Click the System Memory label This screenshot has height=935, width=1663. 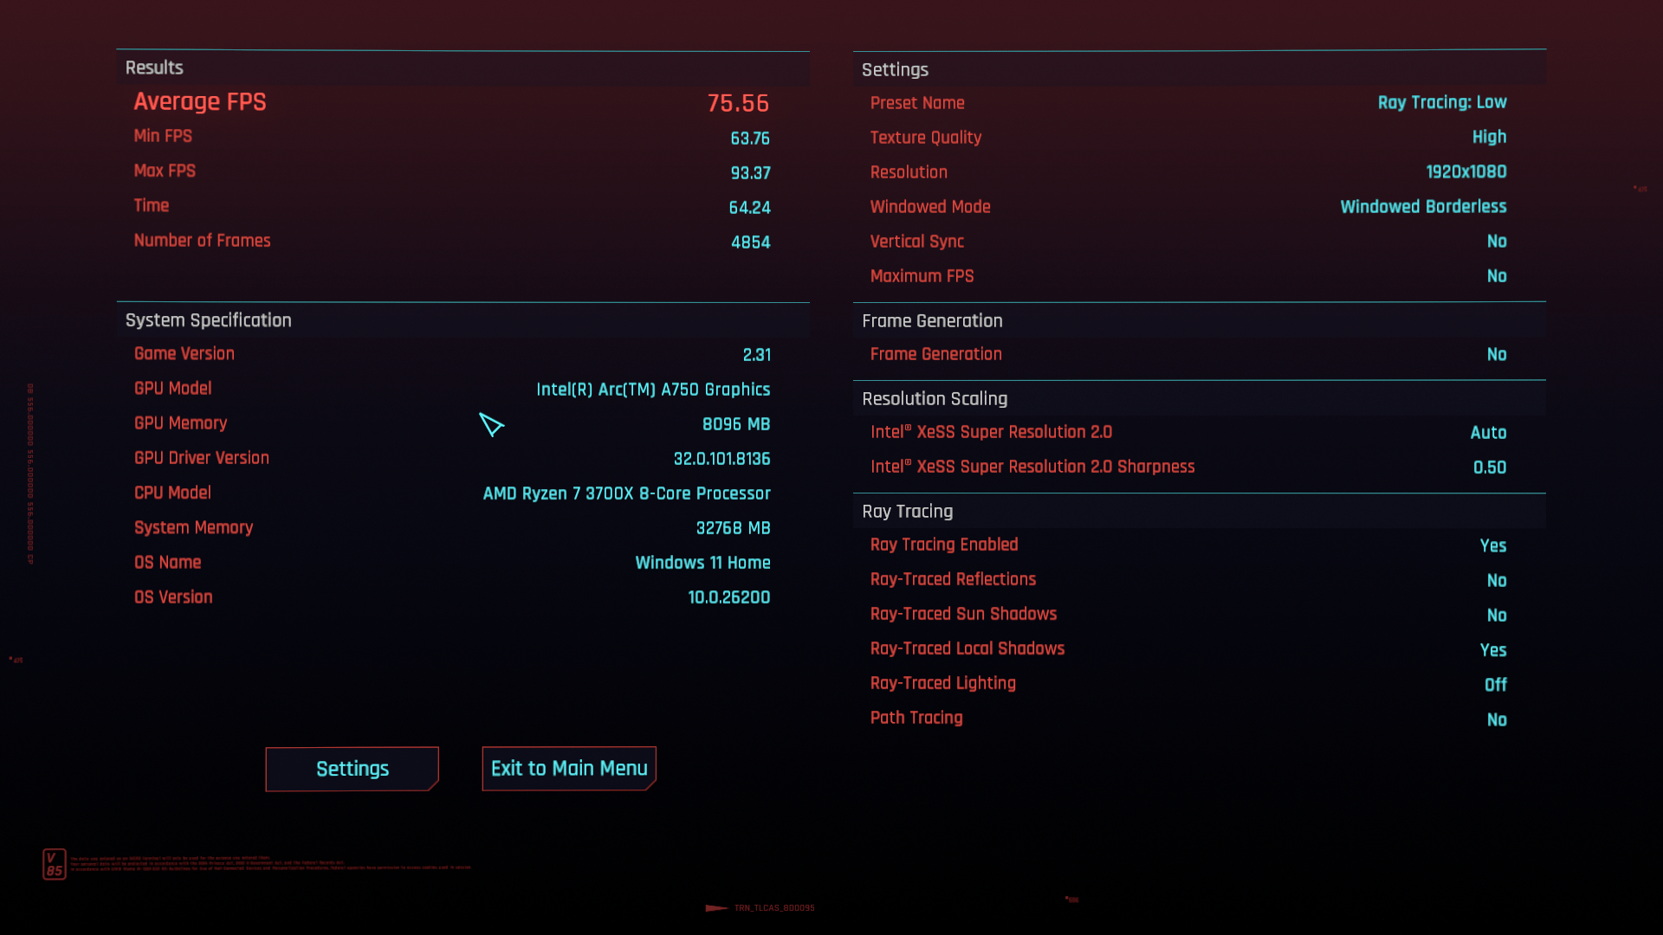pyautogui.click(x=193, y=528)
